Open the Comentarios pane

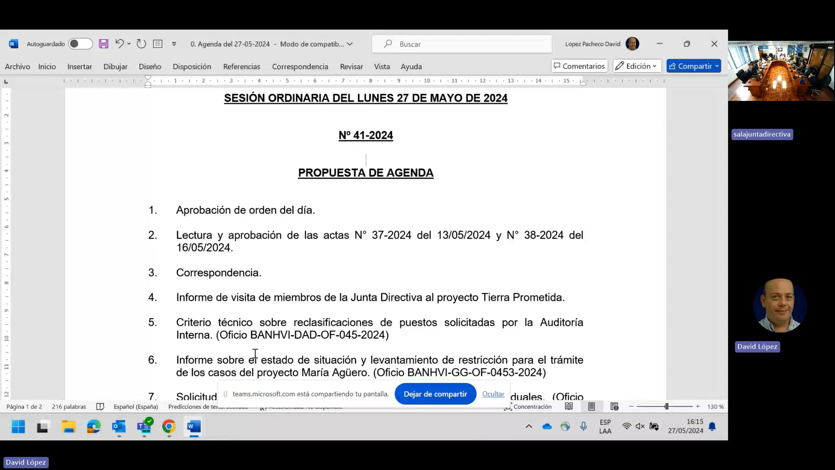[x=579, y=66]
